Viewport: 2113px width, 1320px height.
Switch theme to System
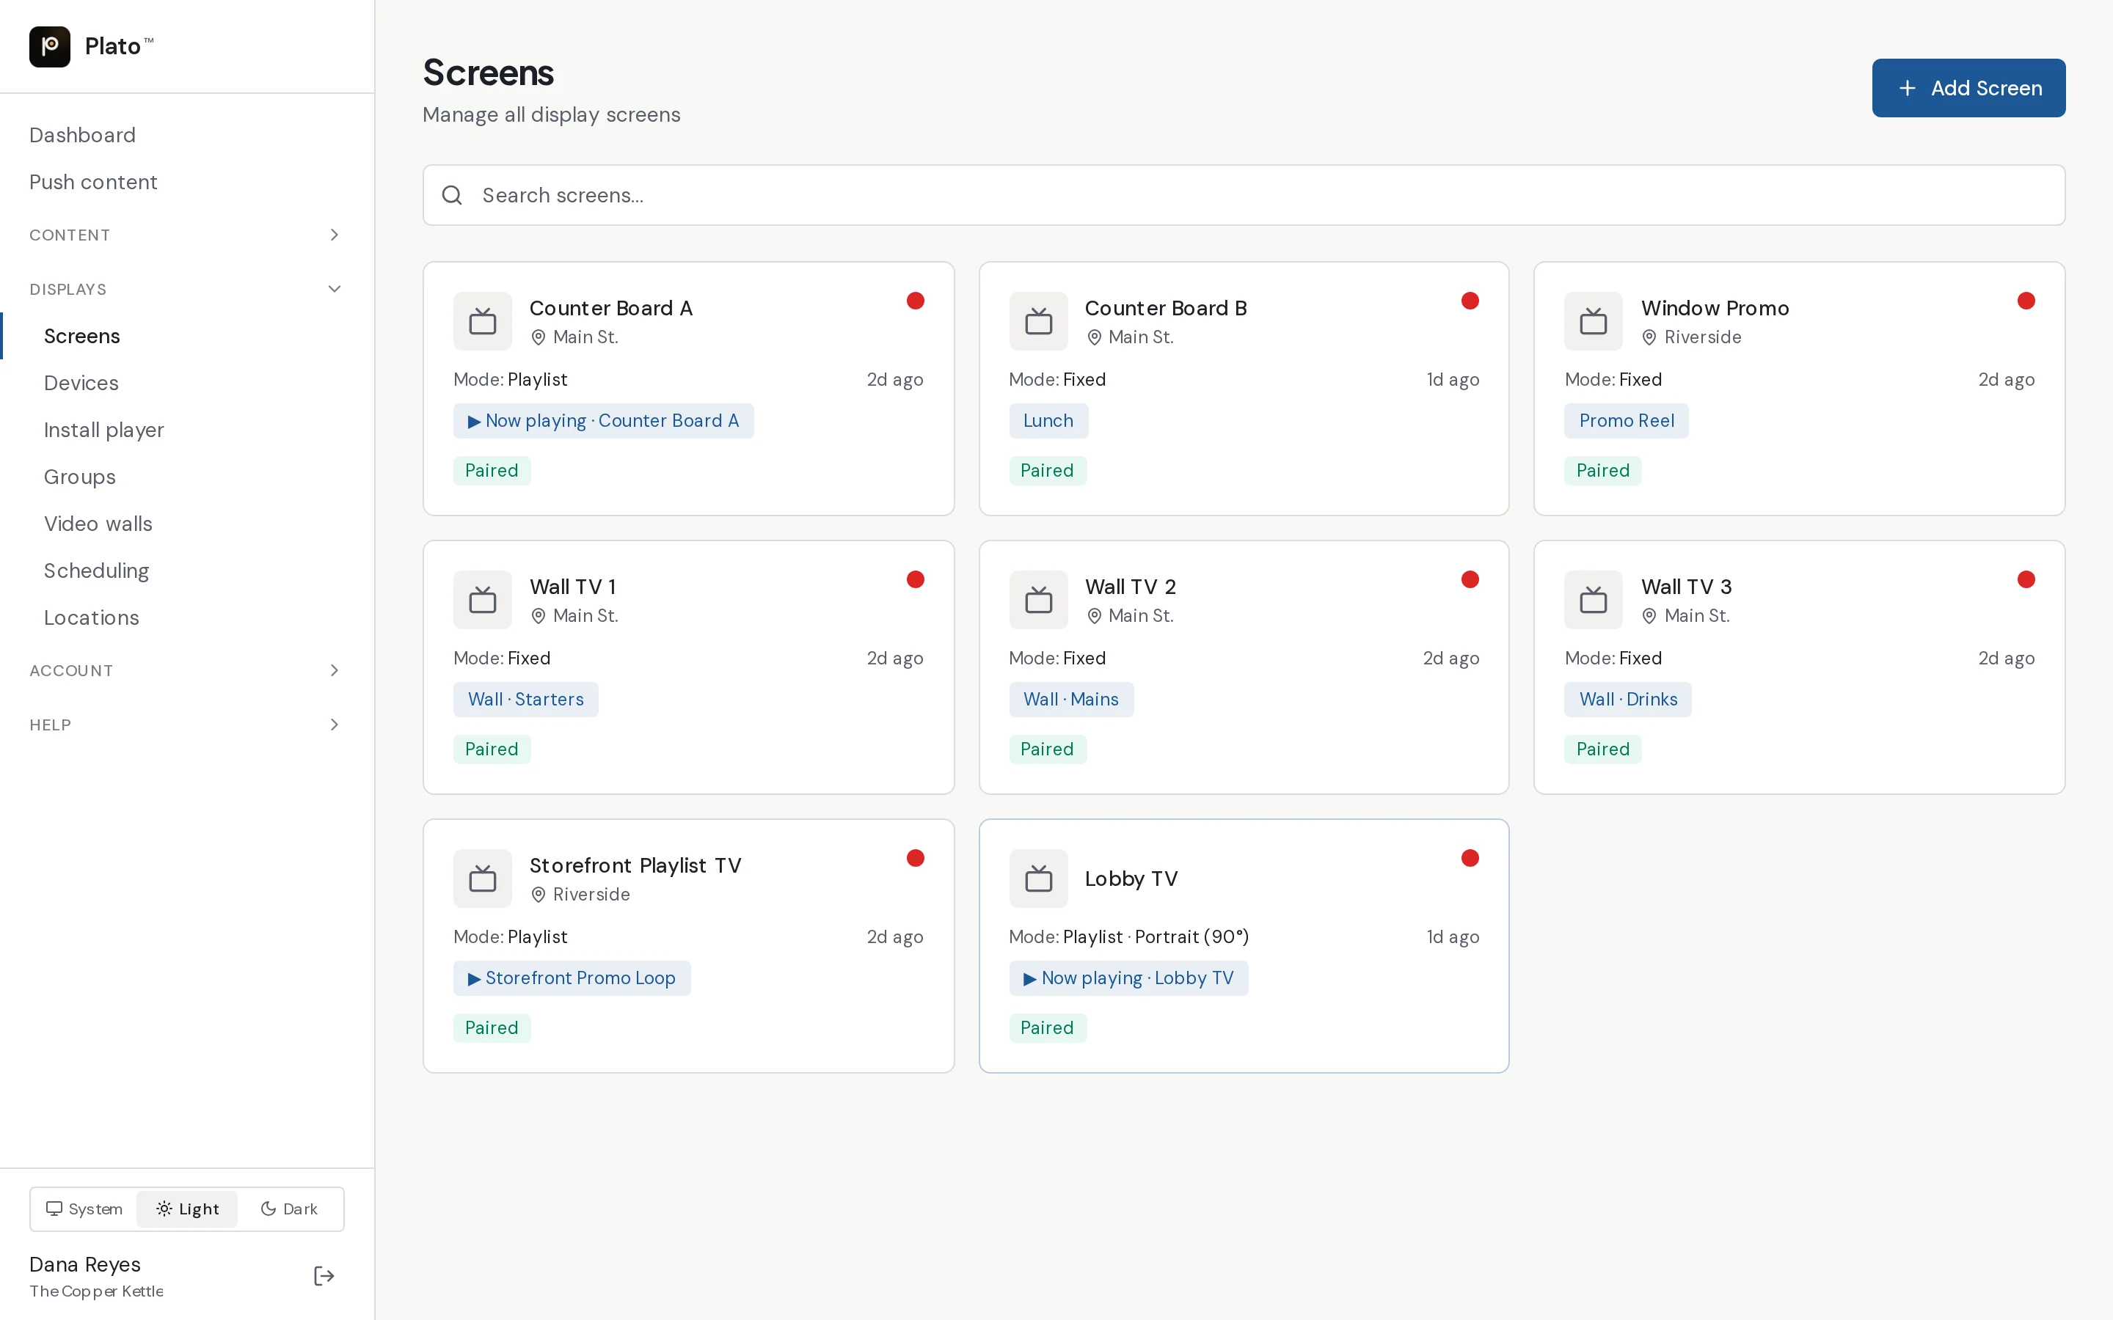pyautogui.click(x=84, y=1209)
